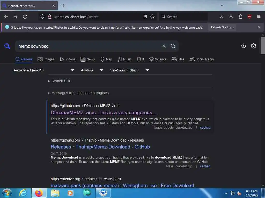Open the Firefox hamburger application menu
265x198 pixels.
(x=259, y=16)
